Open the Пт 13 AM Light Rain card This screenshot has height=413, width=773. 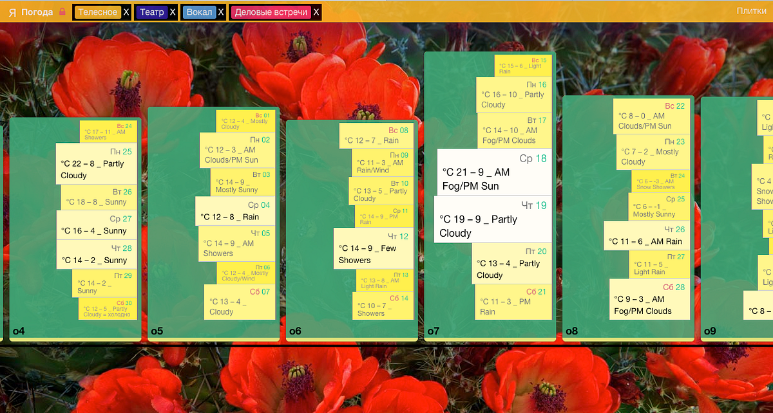(x=385, y=280)
